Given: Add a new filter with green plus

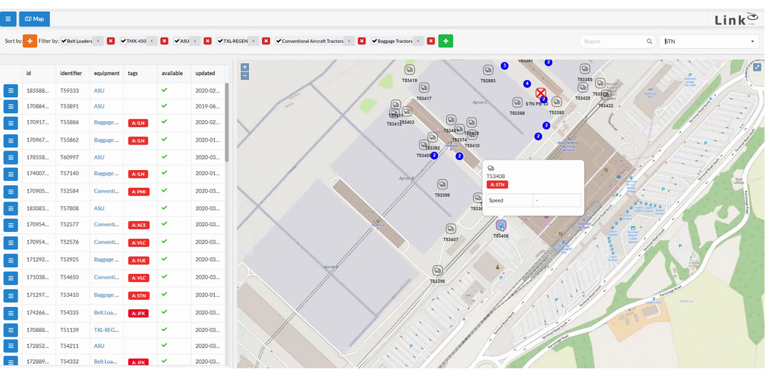Looking at the screenshot, I should [445, 41].
